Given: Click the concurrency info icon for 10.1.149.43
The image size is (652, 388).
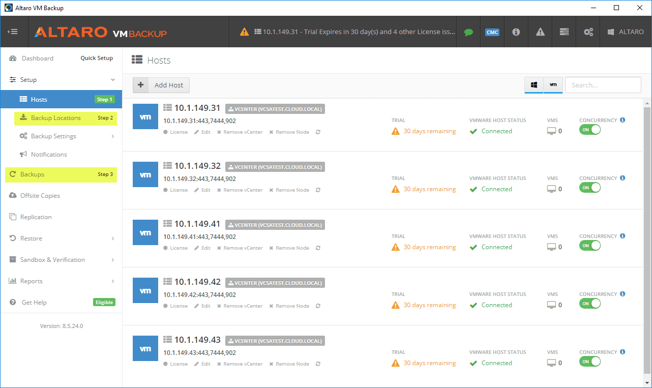Looking at the screenshot, I should point(623,352).
